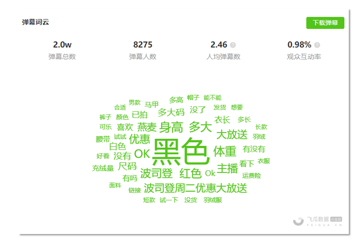Click the word 衣长

click(x=222, y=120)
